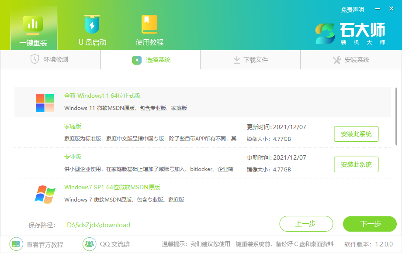Click 温馨提示 backup reminder text
402x253 pixels.
(x=248, y=244)
